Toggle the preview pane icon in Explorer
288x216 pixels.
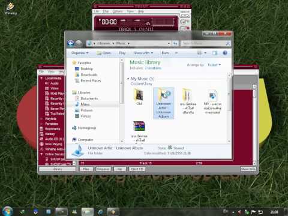point(215,53)
